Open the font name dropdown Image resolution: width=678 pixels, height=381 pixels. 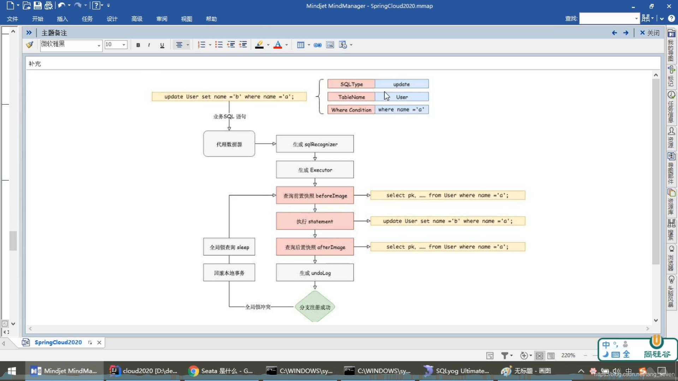[x=99, y=45]
